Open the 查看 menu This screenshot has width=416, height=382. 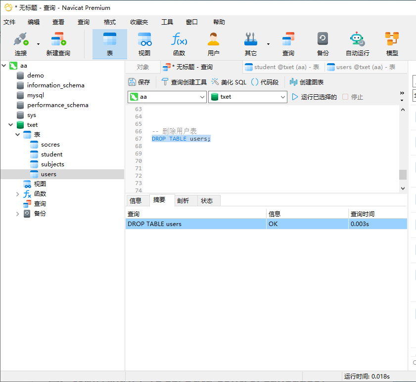tap(58, 22)
